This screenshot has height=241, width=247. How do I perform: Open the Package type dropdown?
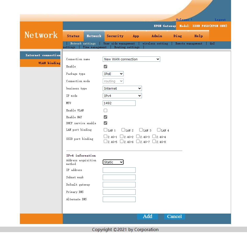113,74
